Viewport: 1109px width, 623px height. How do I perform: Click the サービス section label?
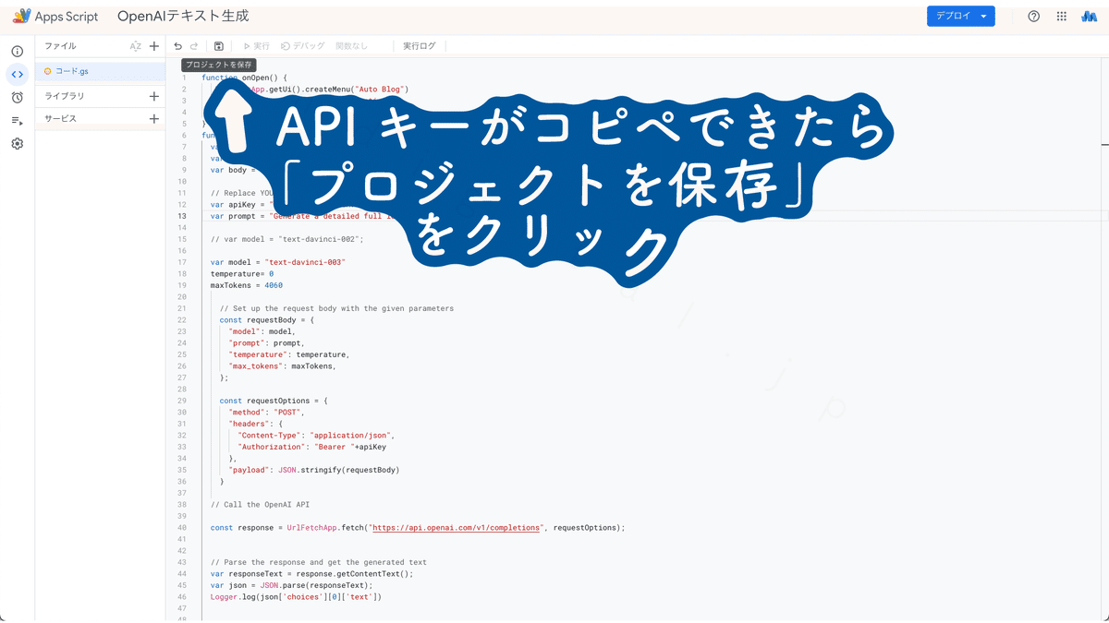pos(61,118)
